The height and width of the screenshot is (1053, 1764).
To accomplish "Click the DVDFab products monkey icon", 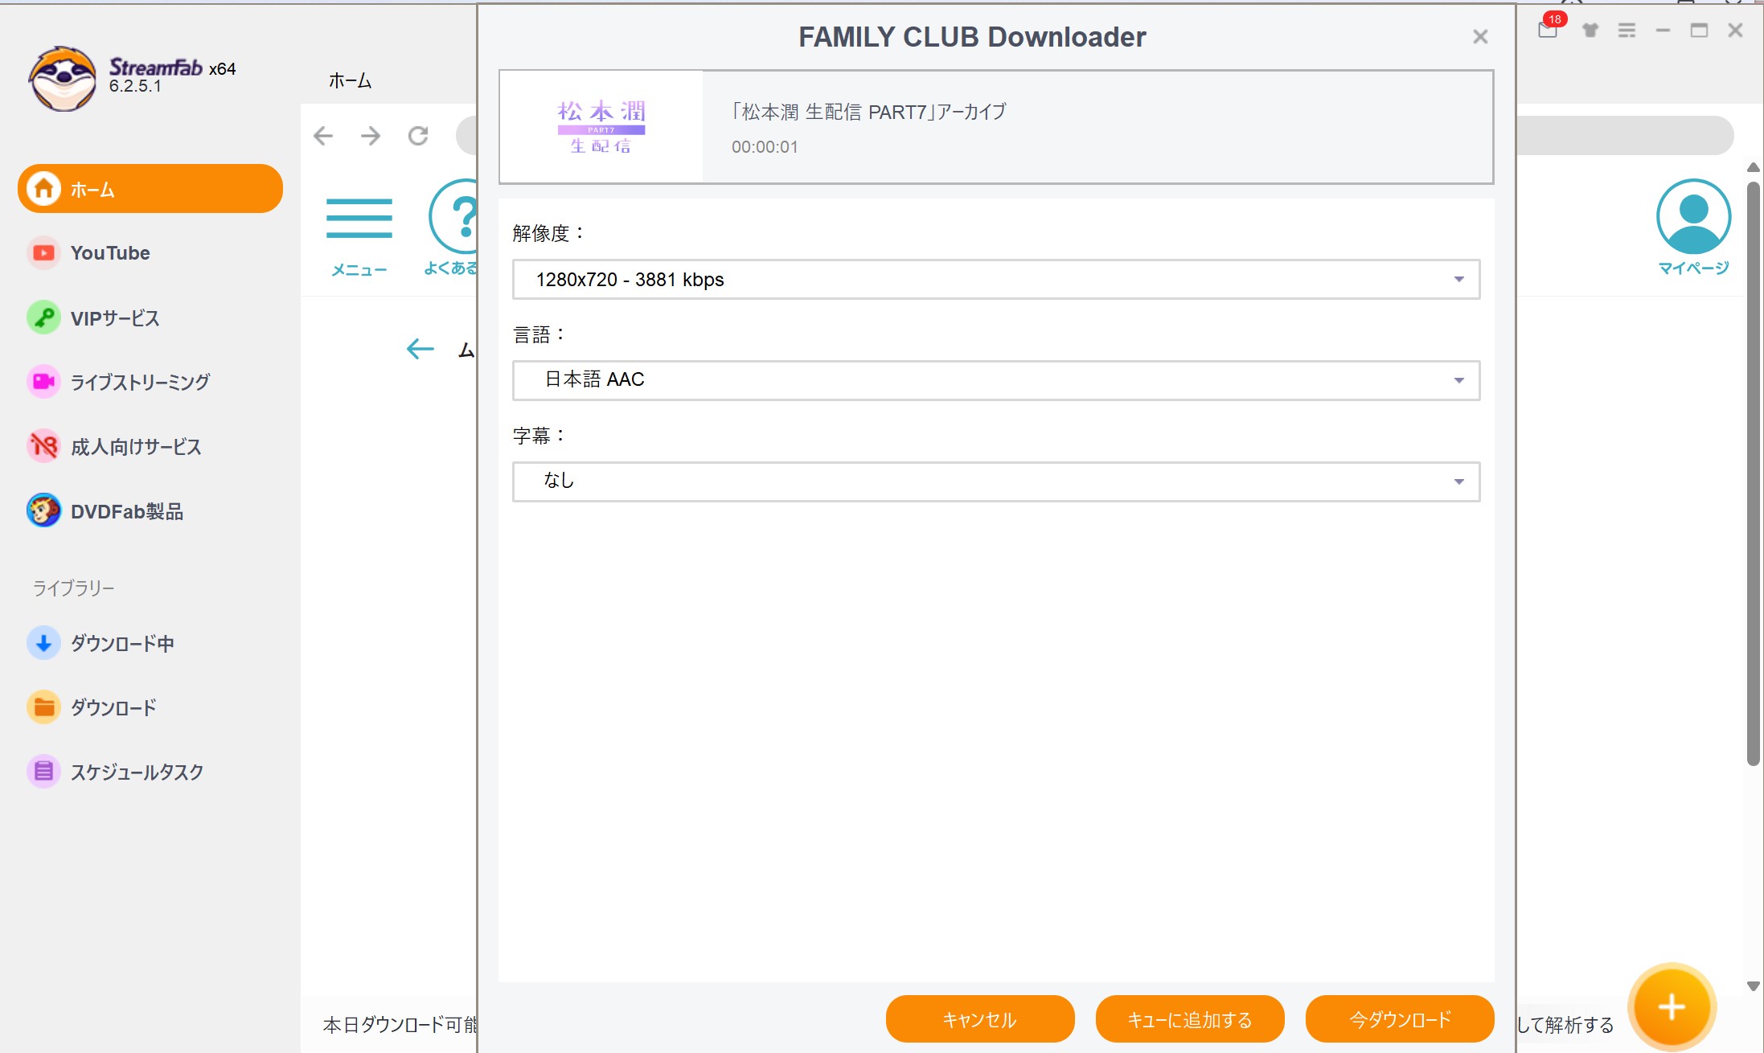I will (43, 510).
